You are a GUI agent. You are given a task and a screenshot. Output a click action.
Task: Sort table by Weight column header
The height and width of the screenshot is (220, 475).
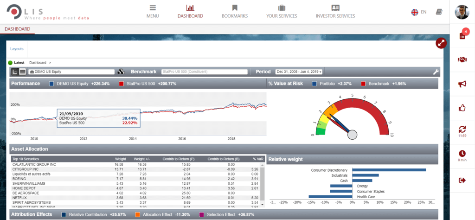point(120,159)
